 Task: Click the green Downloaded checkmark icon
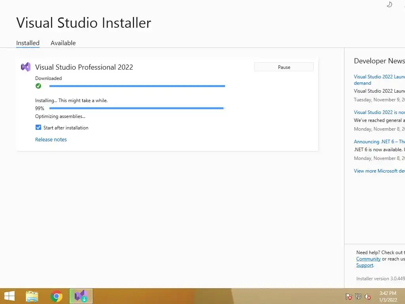click(x=38, y=86)
